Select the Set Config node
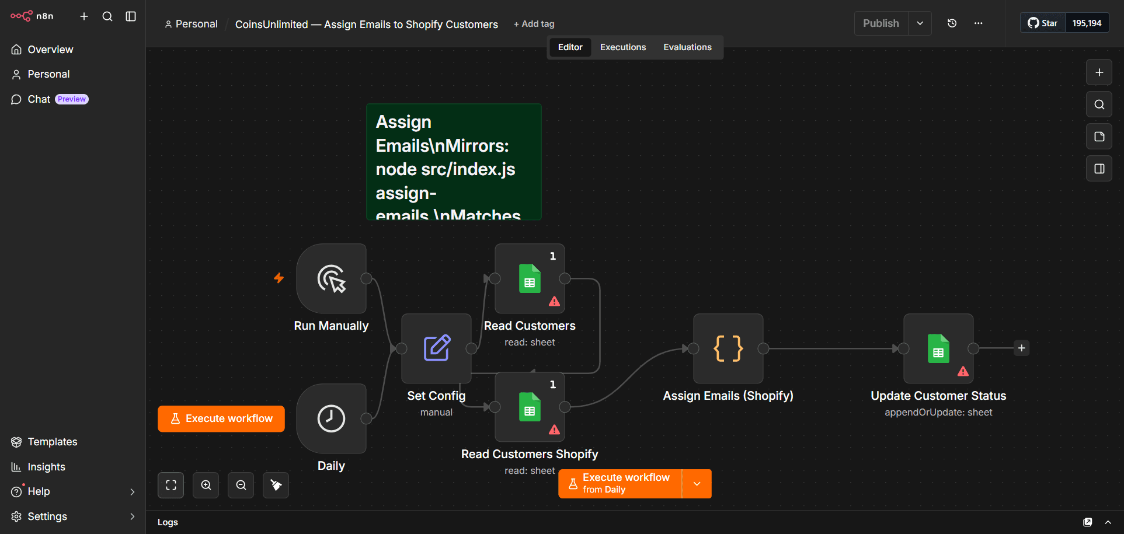 436,348
